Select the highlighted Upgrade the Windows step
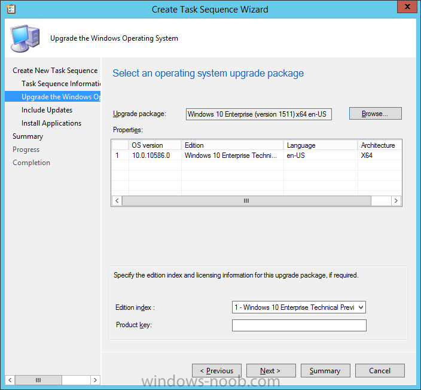This screenshot has height=390, width=421. [53, 96]
